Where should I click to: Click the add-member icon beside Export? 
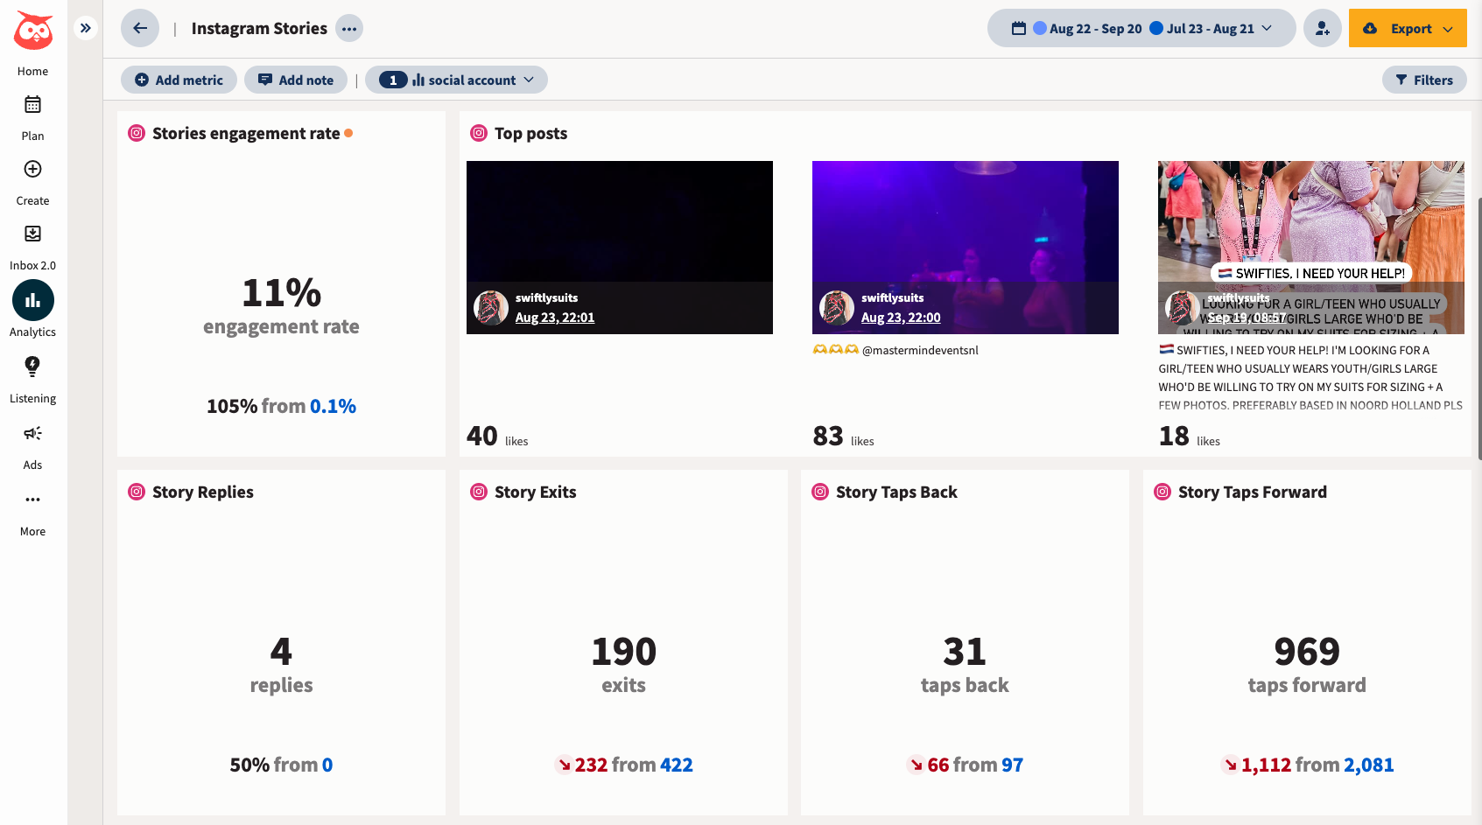1322,28
